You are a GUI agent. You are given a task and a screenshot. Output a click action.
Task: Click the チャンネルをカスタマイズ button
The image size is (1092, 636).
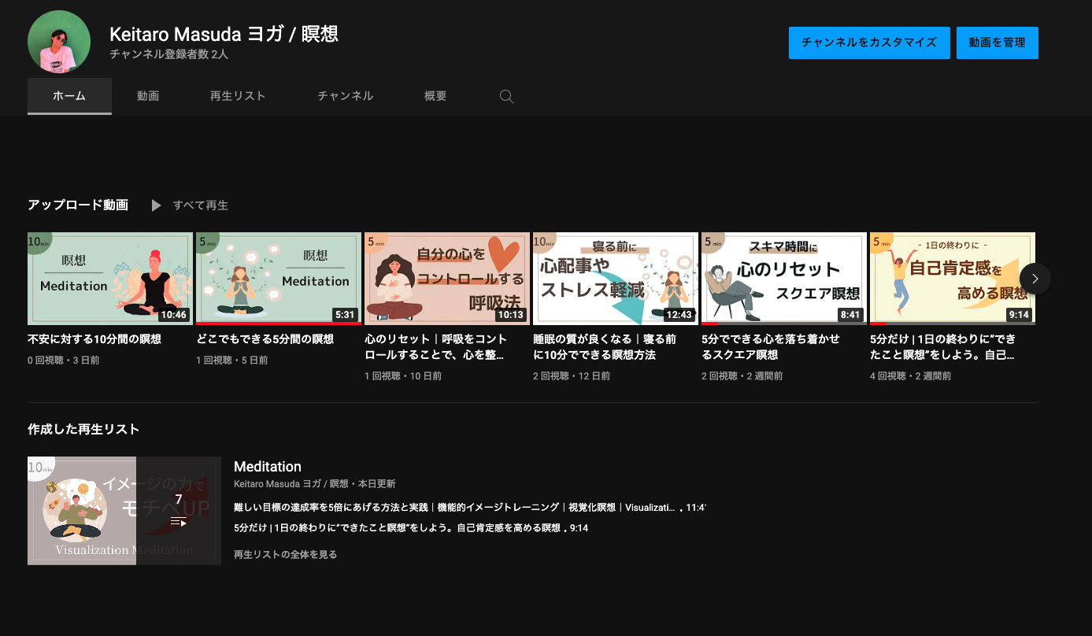coord(869,43)
